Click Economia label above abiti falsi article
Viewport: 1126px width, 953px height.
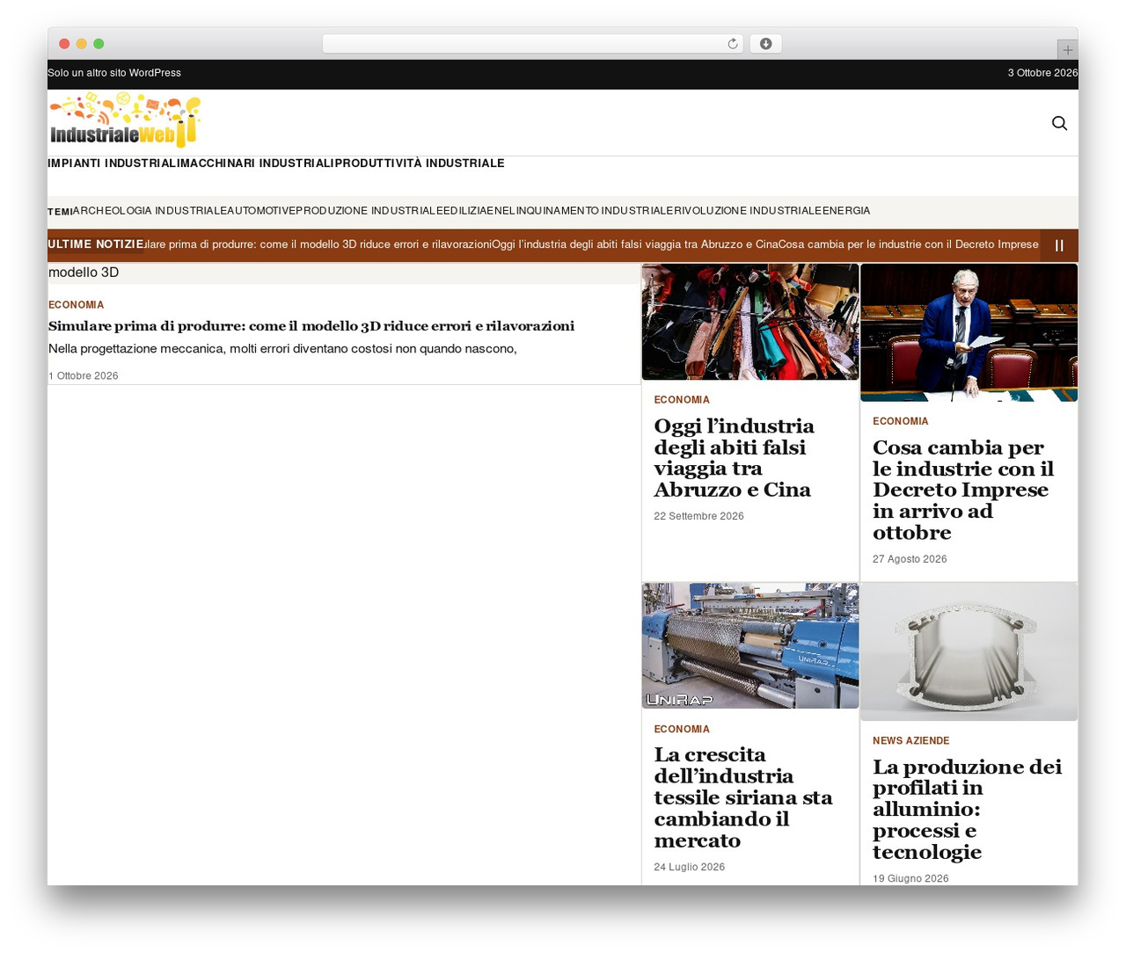pos(682,400)
